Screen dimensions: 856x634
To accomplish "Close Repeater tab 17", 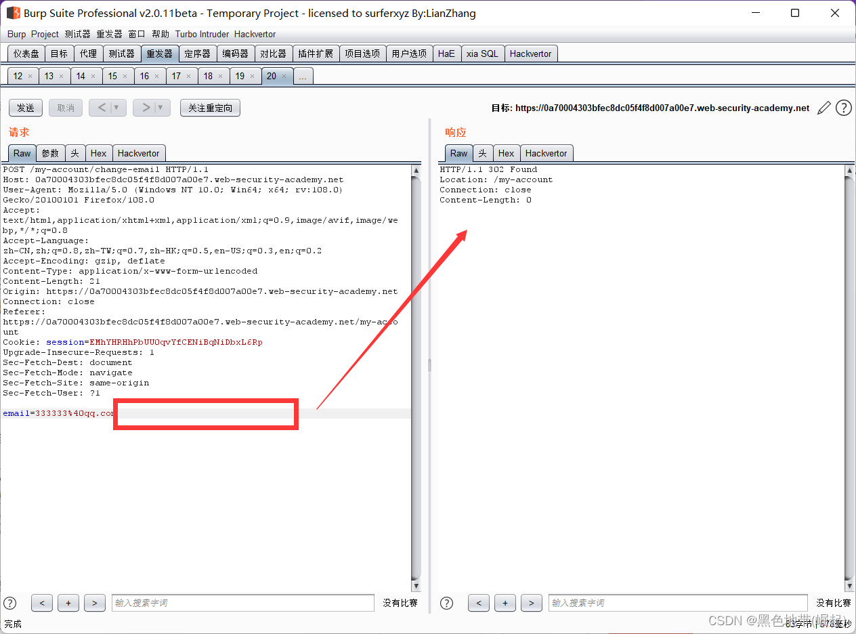I will (x=189, y=77).
